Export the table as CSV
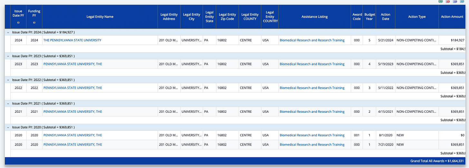469x168 pixels. pyautogui.click(x=462, y=2)
